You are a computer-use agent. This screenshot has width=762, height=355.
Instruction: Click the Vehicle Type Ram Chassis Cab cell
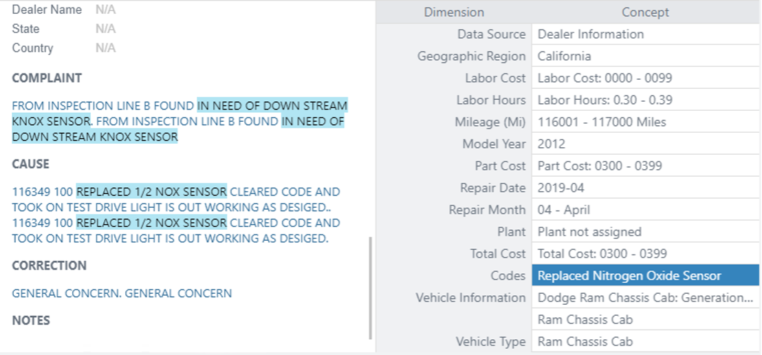pos(645,342)
